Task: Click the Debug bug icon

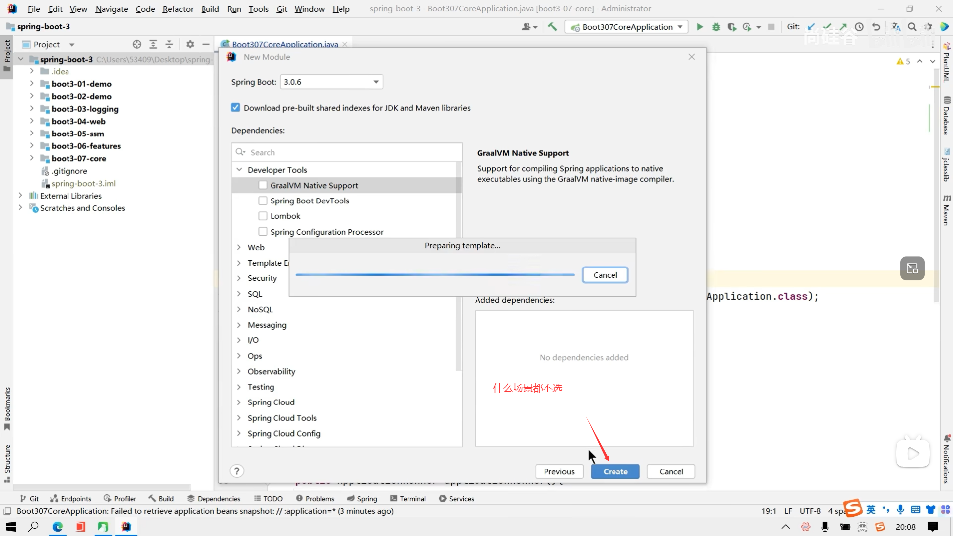Action: click(x=716, y=27)
